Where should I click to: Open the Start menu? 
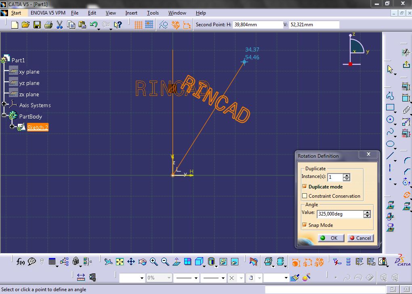pyautogui.click(x=16, y=13)
